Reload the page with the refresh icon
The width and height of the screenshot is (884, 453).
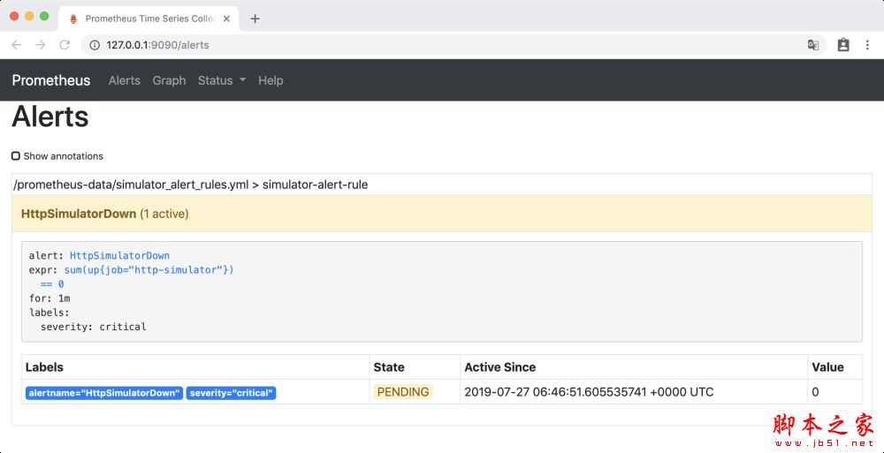65,45
